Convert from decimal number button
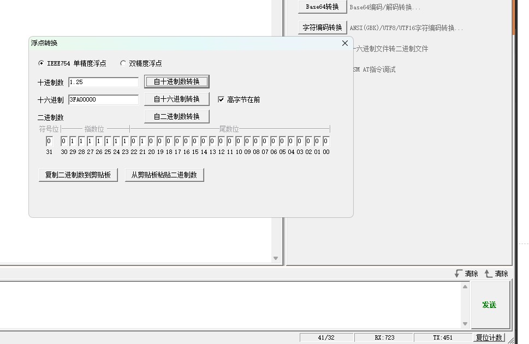 177,82
